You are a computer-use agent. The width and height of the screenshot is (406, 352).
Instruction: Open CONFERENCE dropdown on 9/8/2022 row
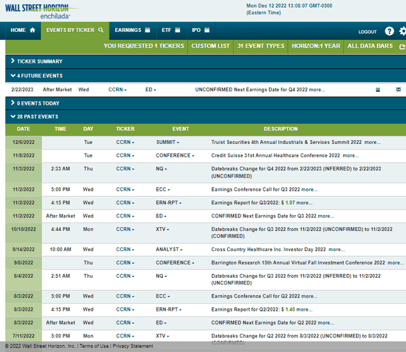click(175, 263)
